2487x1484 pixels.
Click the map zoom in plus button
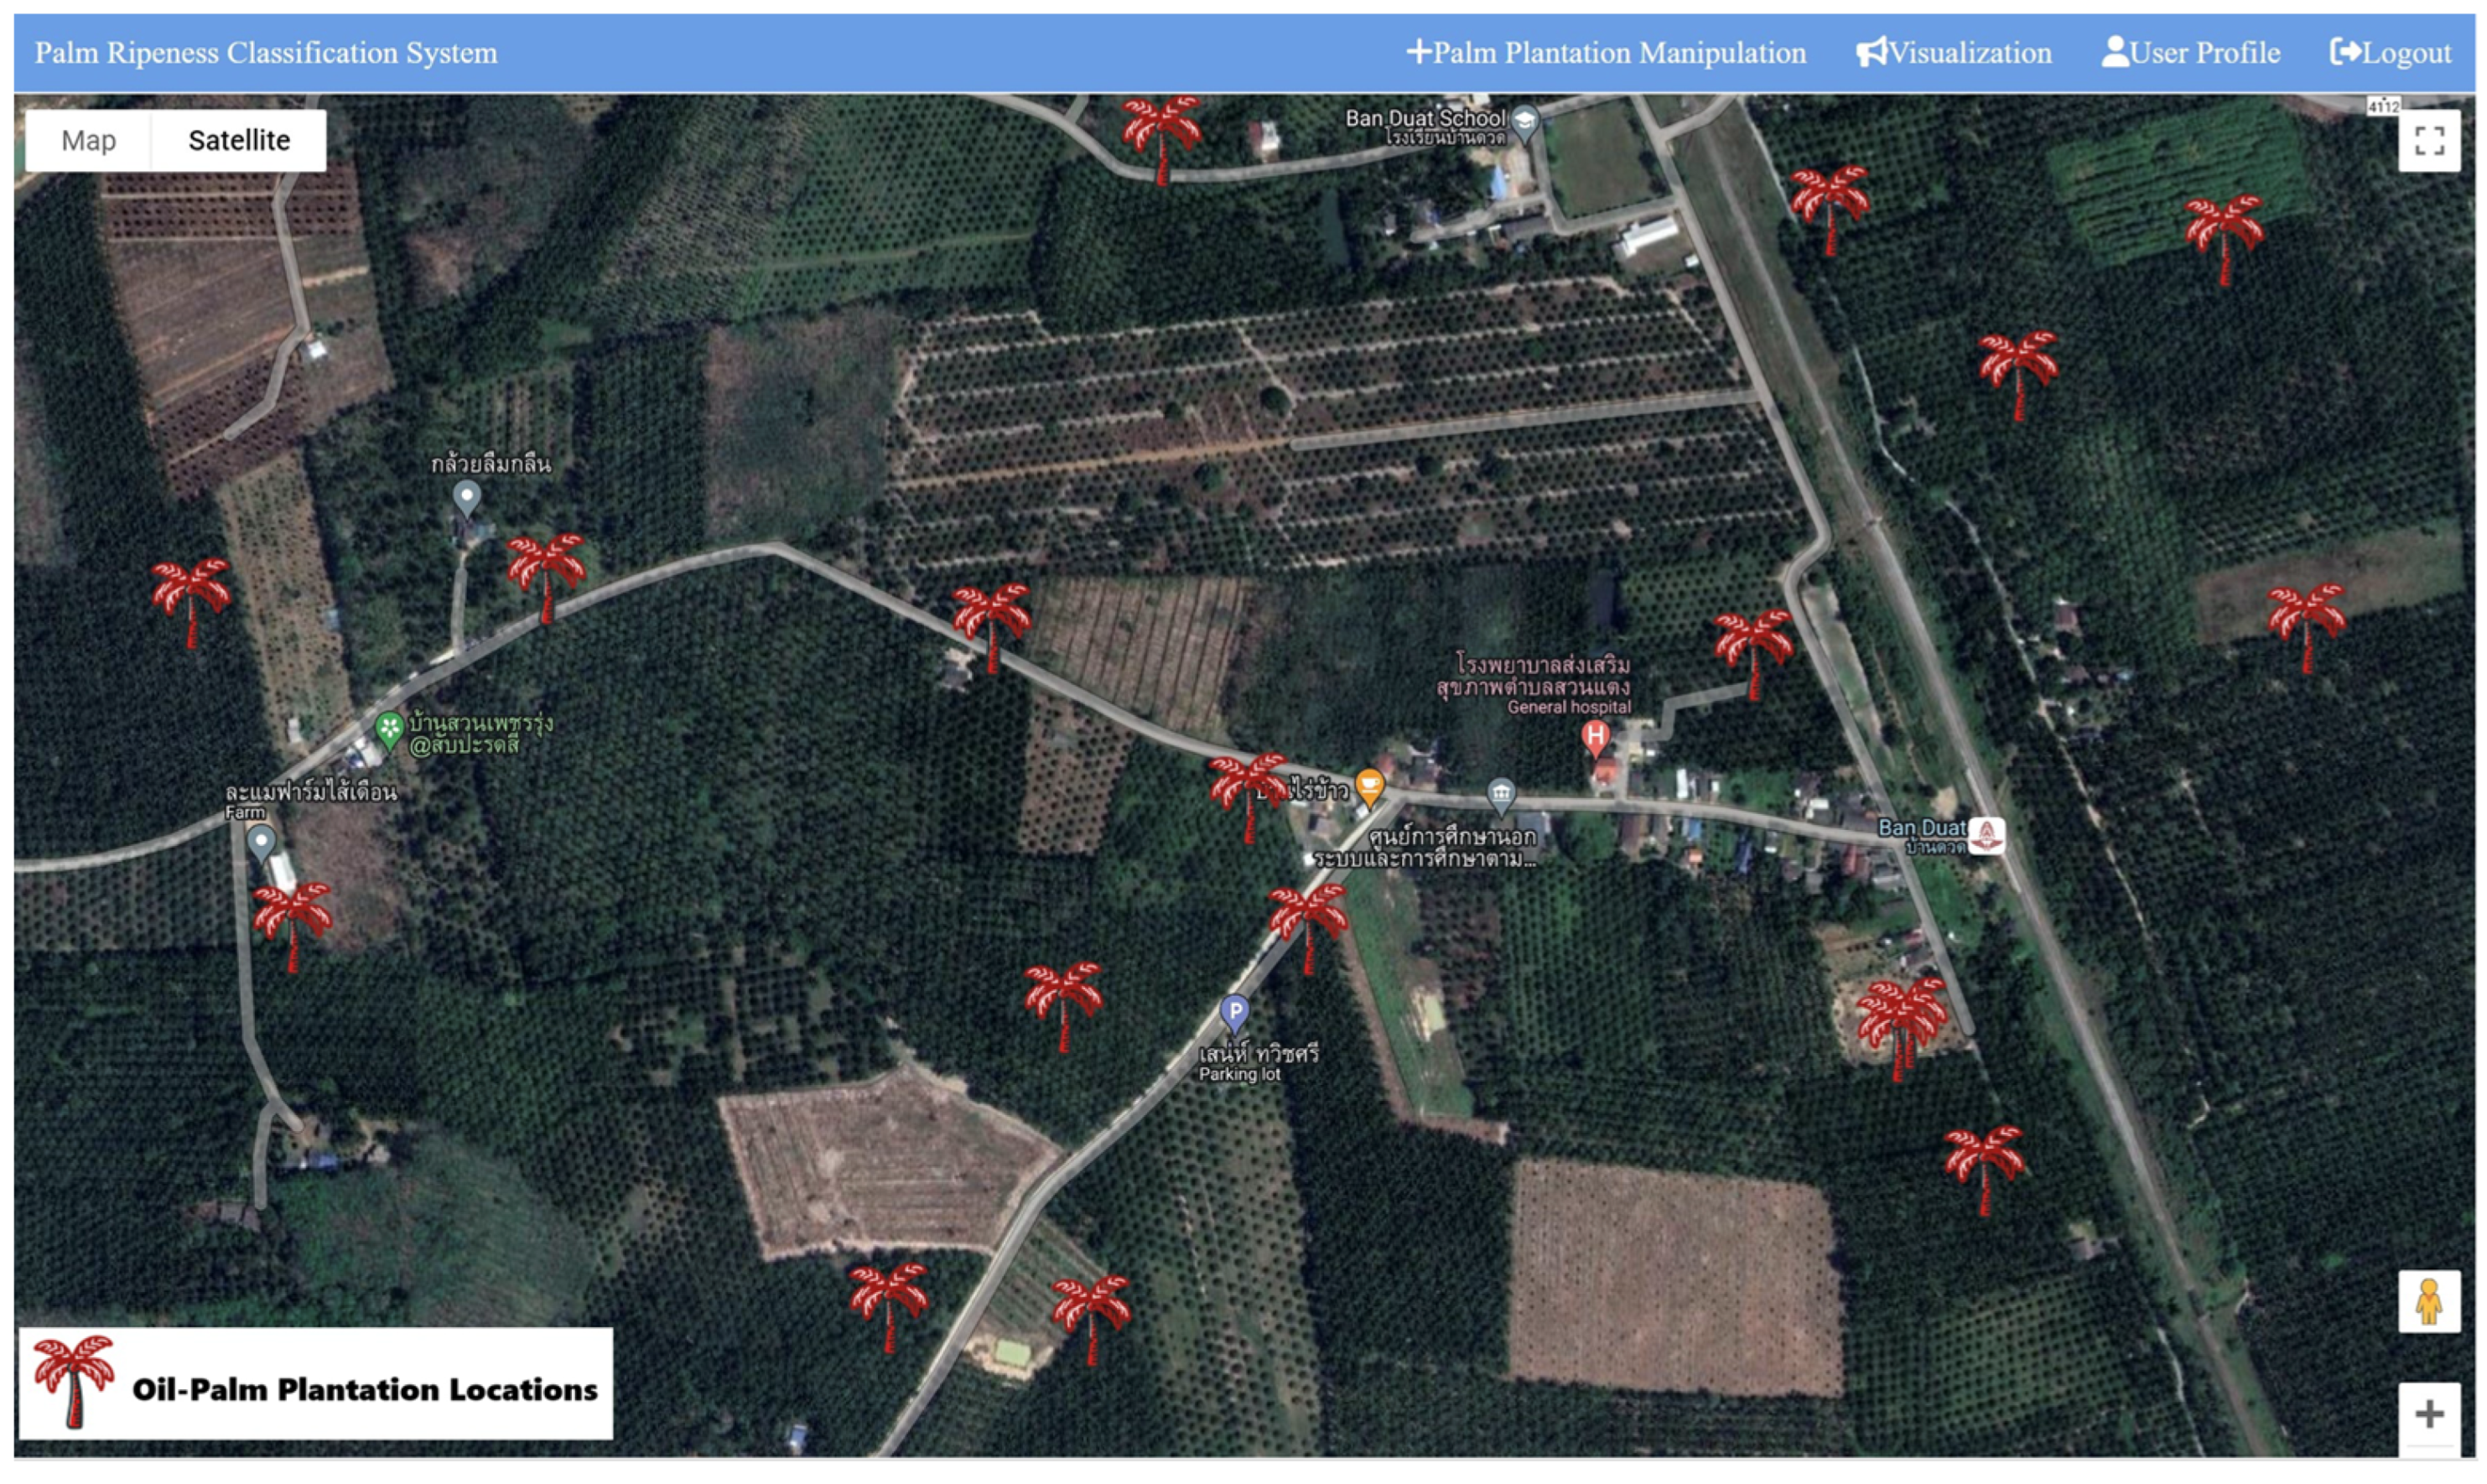[2428, 1414]
